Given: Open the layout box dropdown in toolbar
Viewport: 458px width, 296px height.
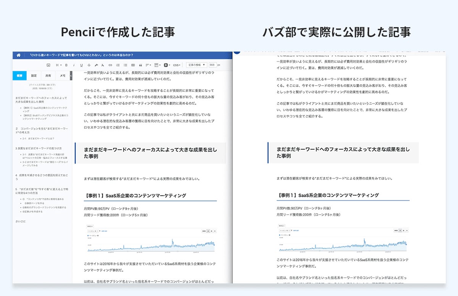Looking at the screenshot, I should pos(158,65).
